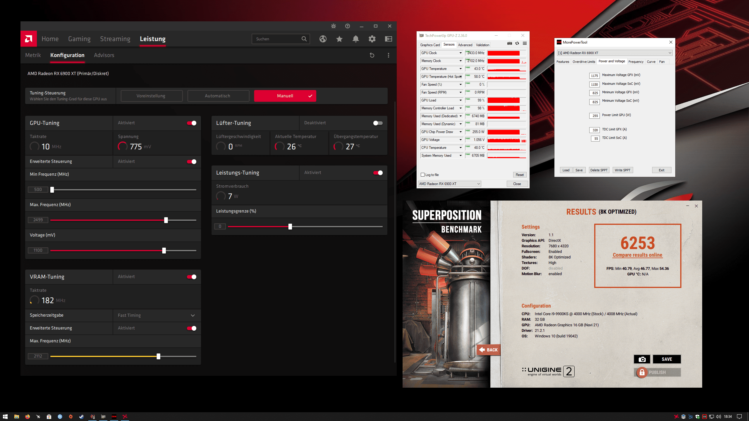Toggle GPU Erweiterte Steuerung switch

(x=192, y=161)
